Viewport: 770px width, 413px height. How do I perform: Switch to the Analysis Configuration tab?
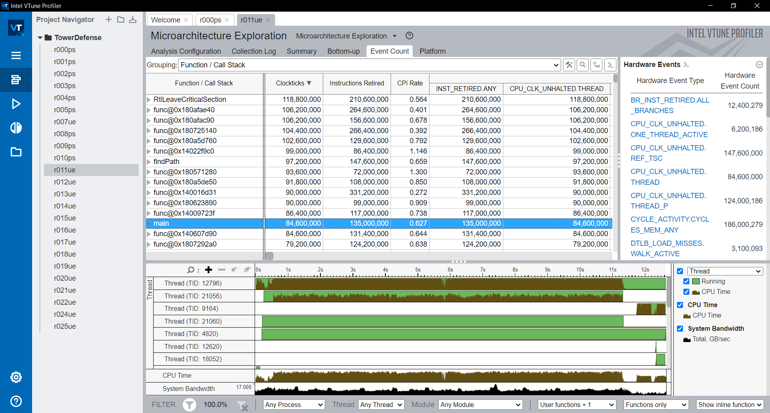pyautogui.click(x=186, y=51)
